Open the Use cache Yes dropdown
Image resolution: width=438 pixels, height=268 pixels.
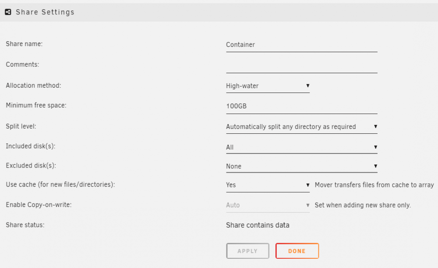pos(268,185)
